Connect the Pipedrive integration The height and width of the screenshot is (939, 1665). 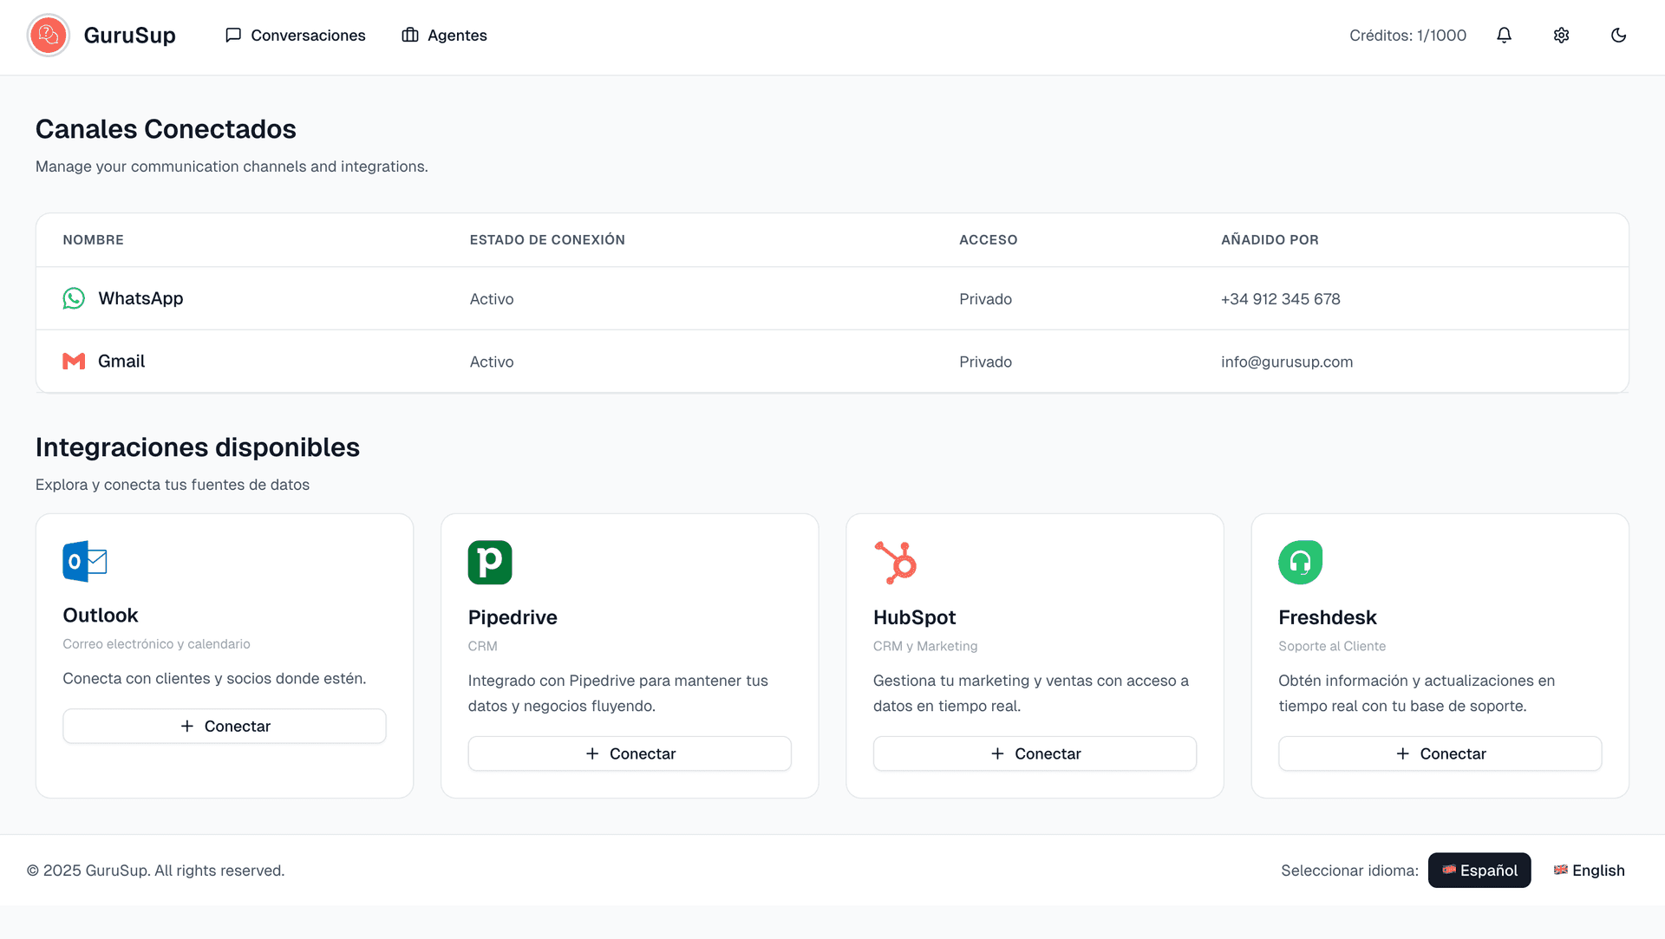pos(630,753)
